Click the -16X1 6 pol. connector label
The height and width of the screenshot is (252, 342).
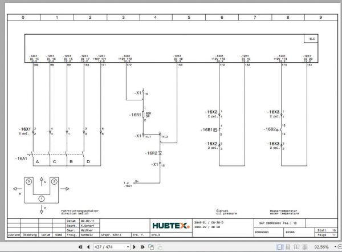(25, 131)
